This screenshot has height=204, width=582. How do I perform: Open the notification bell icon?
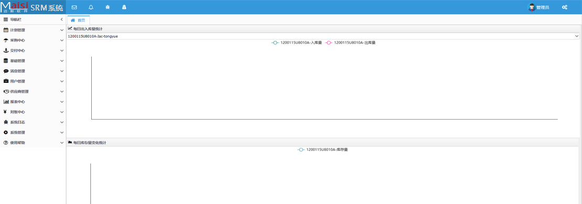coord(91,7)
